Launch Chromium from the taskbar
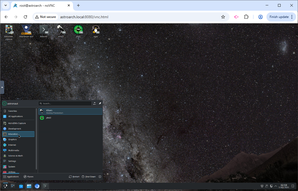Image resolution: width=298 pixels, height=191 pixels. coord(37,186)
